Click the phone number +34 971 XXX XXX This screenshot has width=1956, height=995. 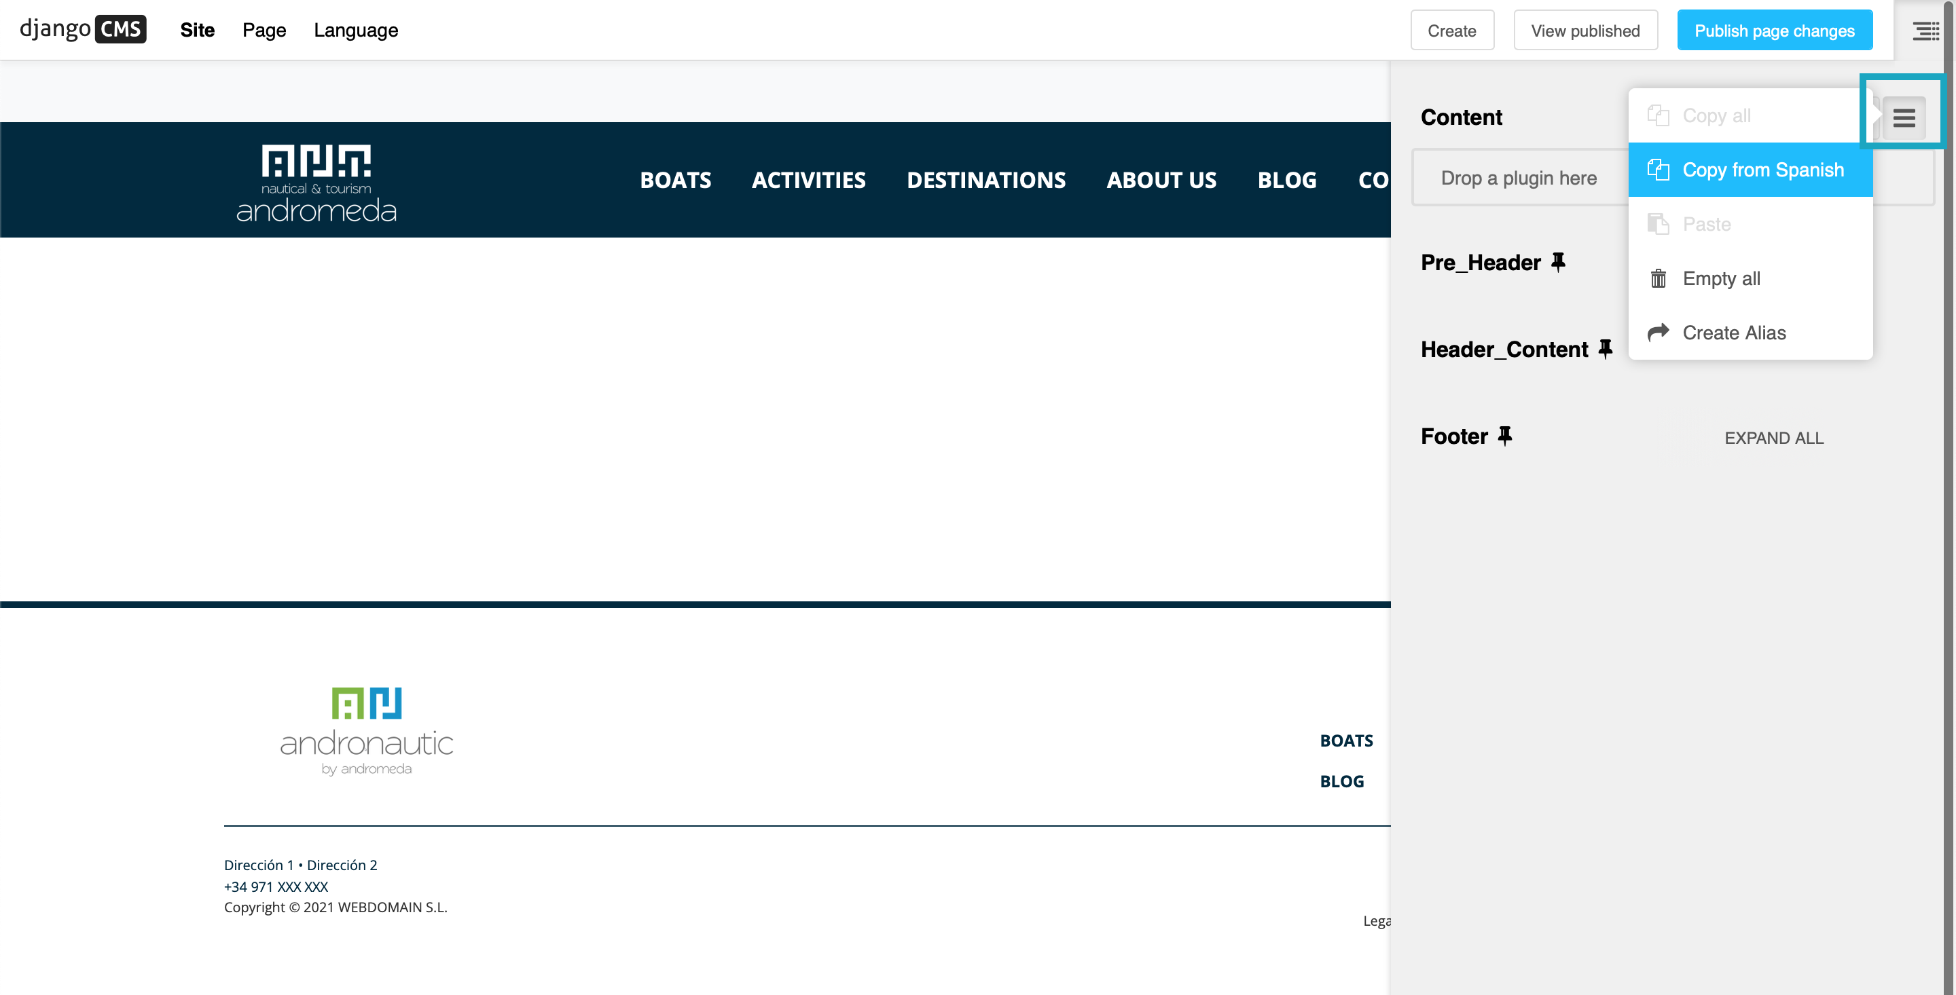(276, 886)
